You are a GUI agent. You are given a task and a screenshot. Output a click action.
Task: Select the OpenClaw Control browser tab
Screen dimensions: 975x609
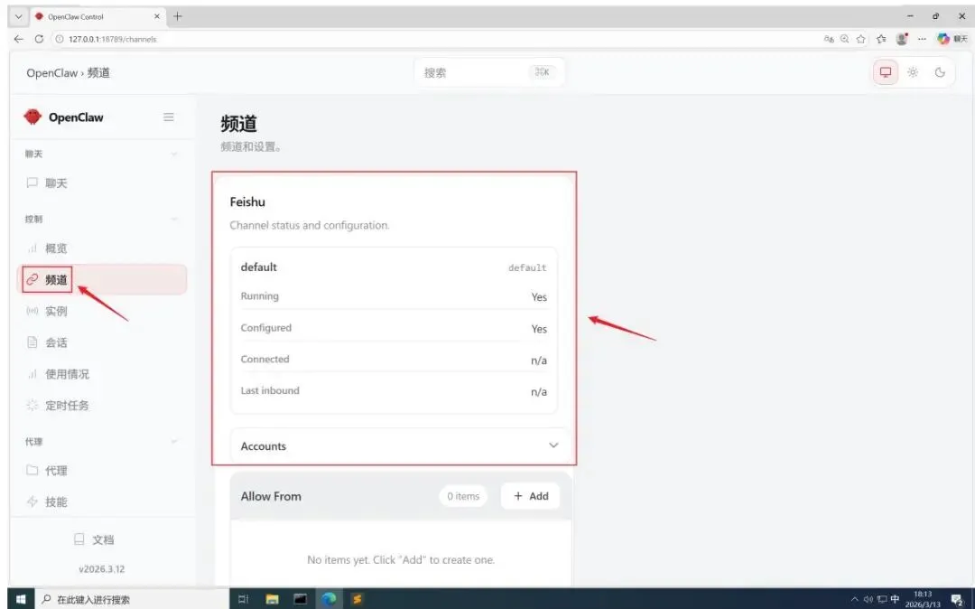97,16
